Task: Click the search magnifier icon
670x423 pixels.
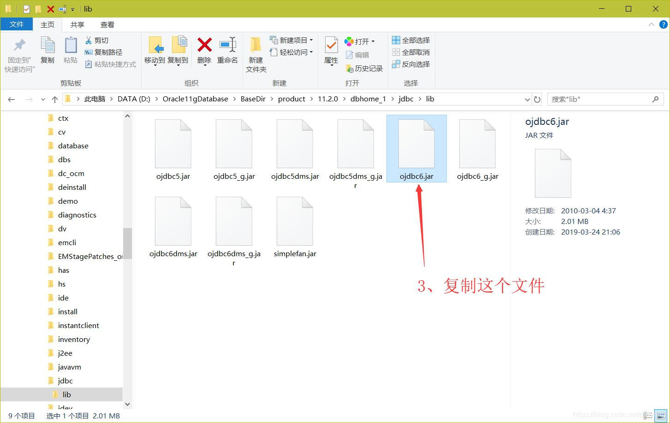Action: [656, 99]
